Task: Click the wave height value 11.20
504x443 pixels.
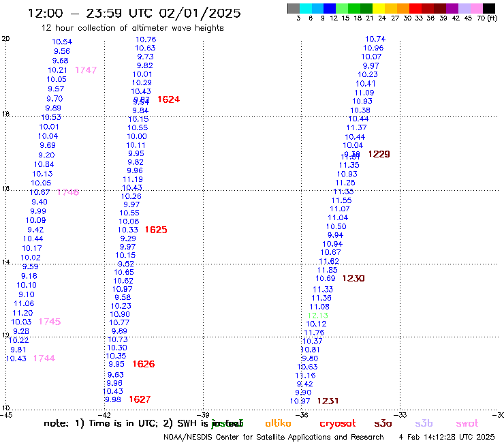Action: [22, 313]
